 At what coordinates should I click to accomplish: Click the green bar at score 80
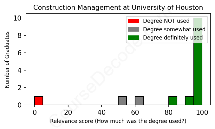tap(173, 101)
